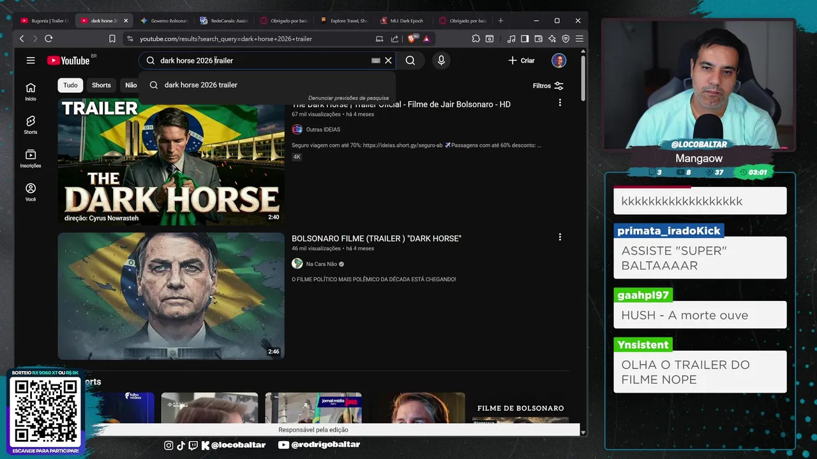Open the Shorts sidebar icon
This screenshot has width=817, height=459.
click(x=31, y=125)
